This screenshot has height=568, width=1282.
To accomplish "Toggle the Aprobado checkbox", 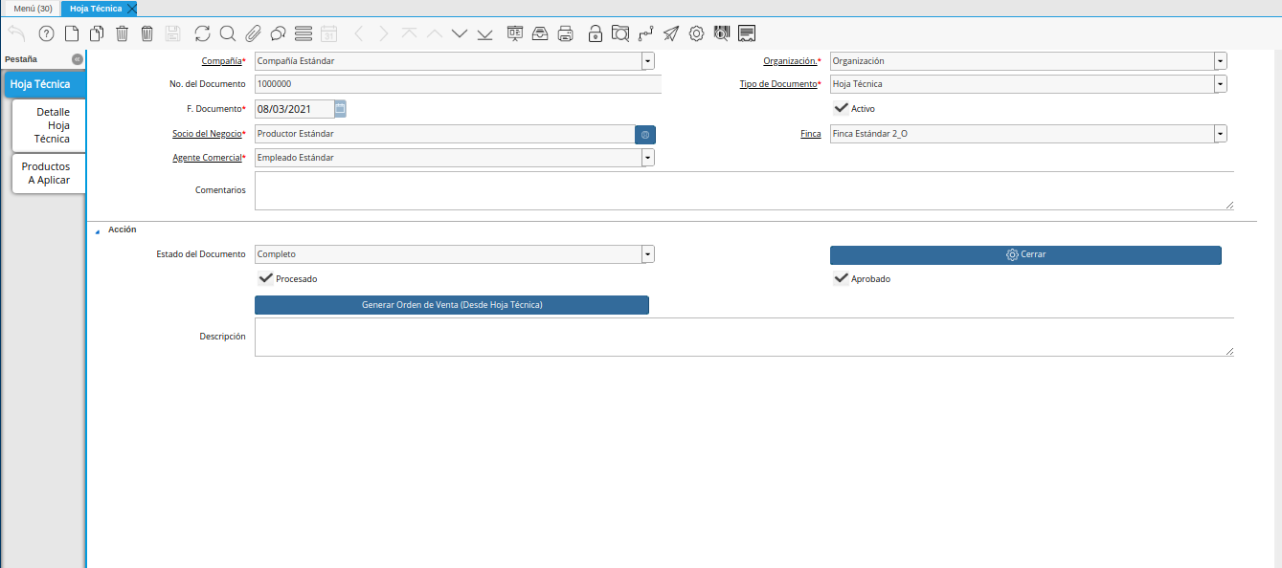I will coord(841,278).
